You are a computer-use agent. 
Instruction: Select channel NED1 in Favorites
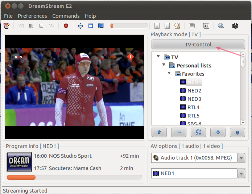click(194, 82)
